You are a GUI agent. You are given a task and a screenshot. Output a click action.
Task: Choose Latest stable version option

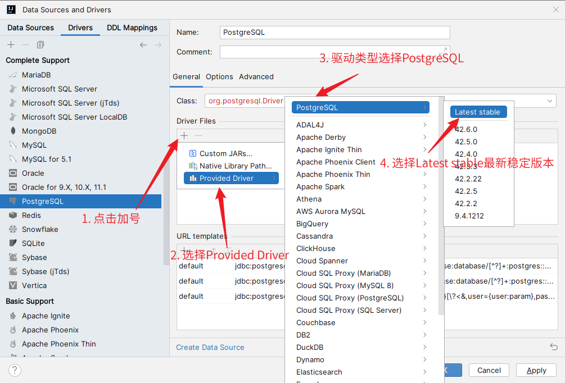(x=478, y=112)
